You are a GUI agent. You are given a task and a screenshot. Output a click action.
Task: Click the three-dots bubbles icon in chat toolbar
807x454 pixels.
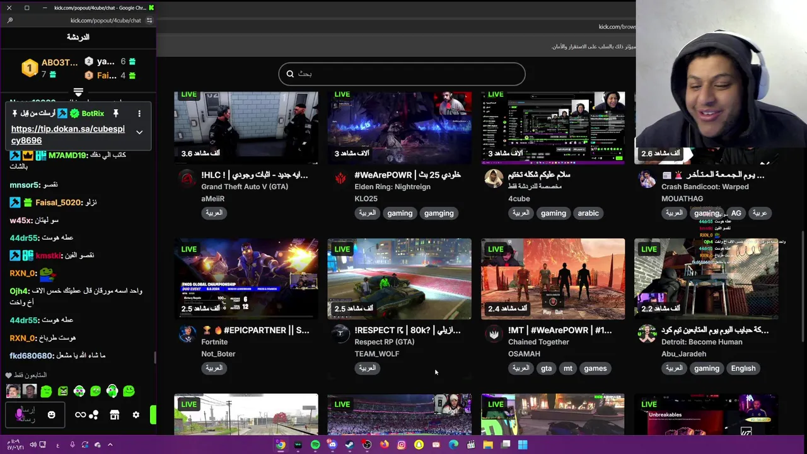(x=94, y=415)
